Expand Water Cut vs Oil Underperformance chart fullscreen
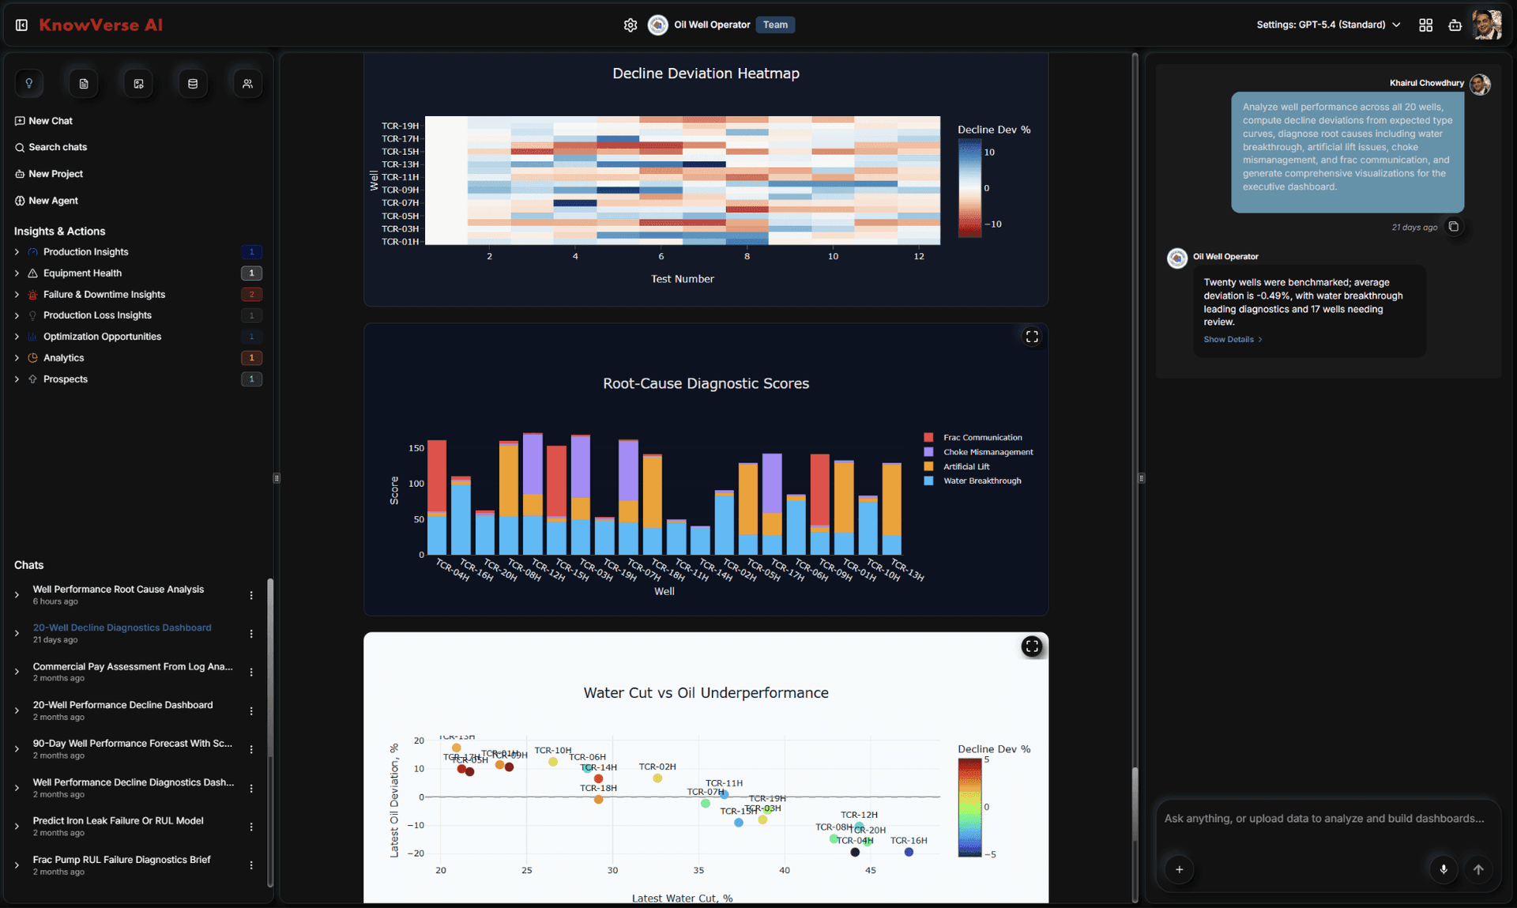Image resolution: width=1517 pixels, height=908 pixels. coord(1032,646)
